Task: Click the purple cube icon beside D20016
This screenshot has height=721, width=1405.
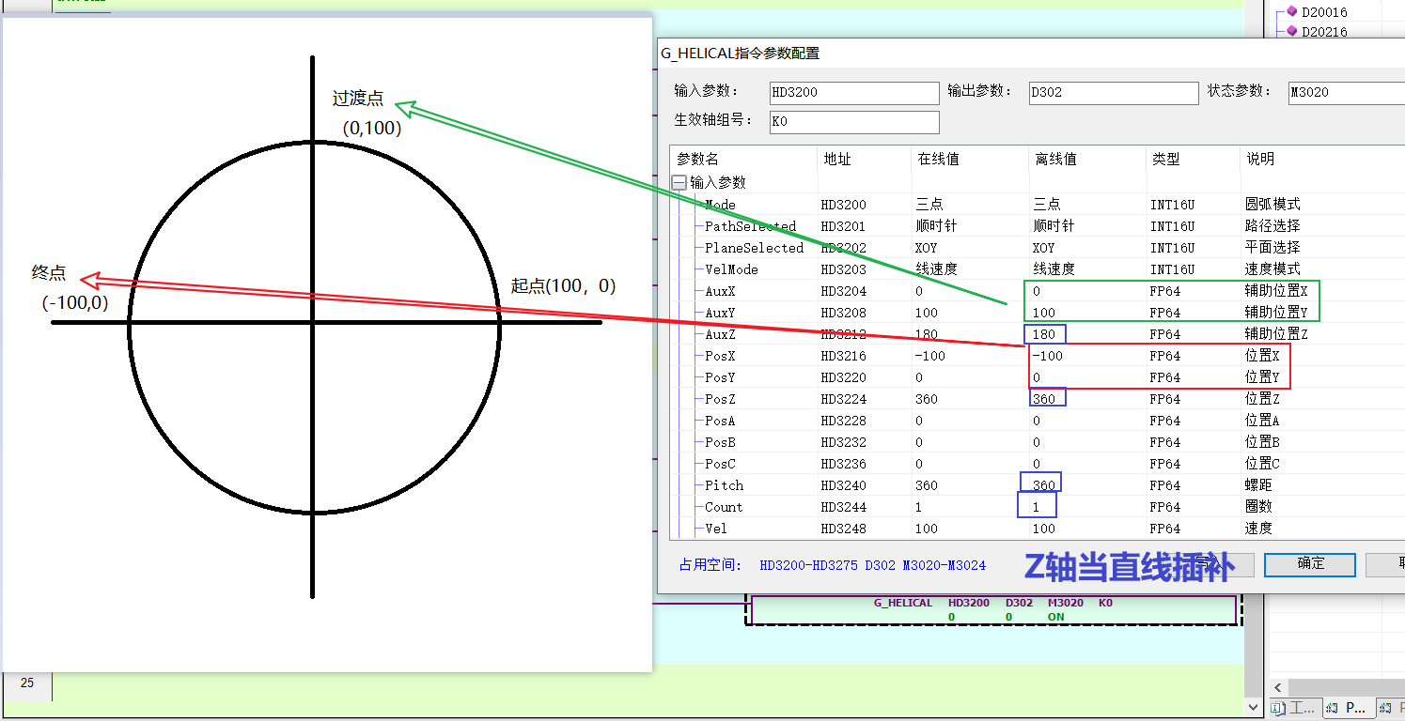Action: tap(1291, 11)
